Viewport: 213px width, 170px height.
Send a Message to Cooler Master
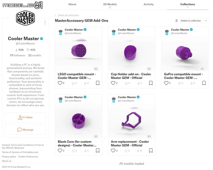coord(25,130)
